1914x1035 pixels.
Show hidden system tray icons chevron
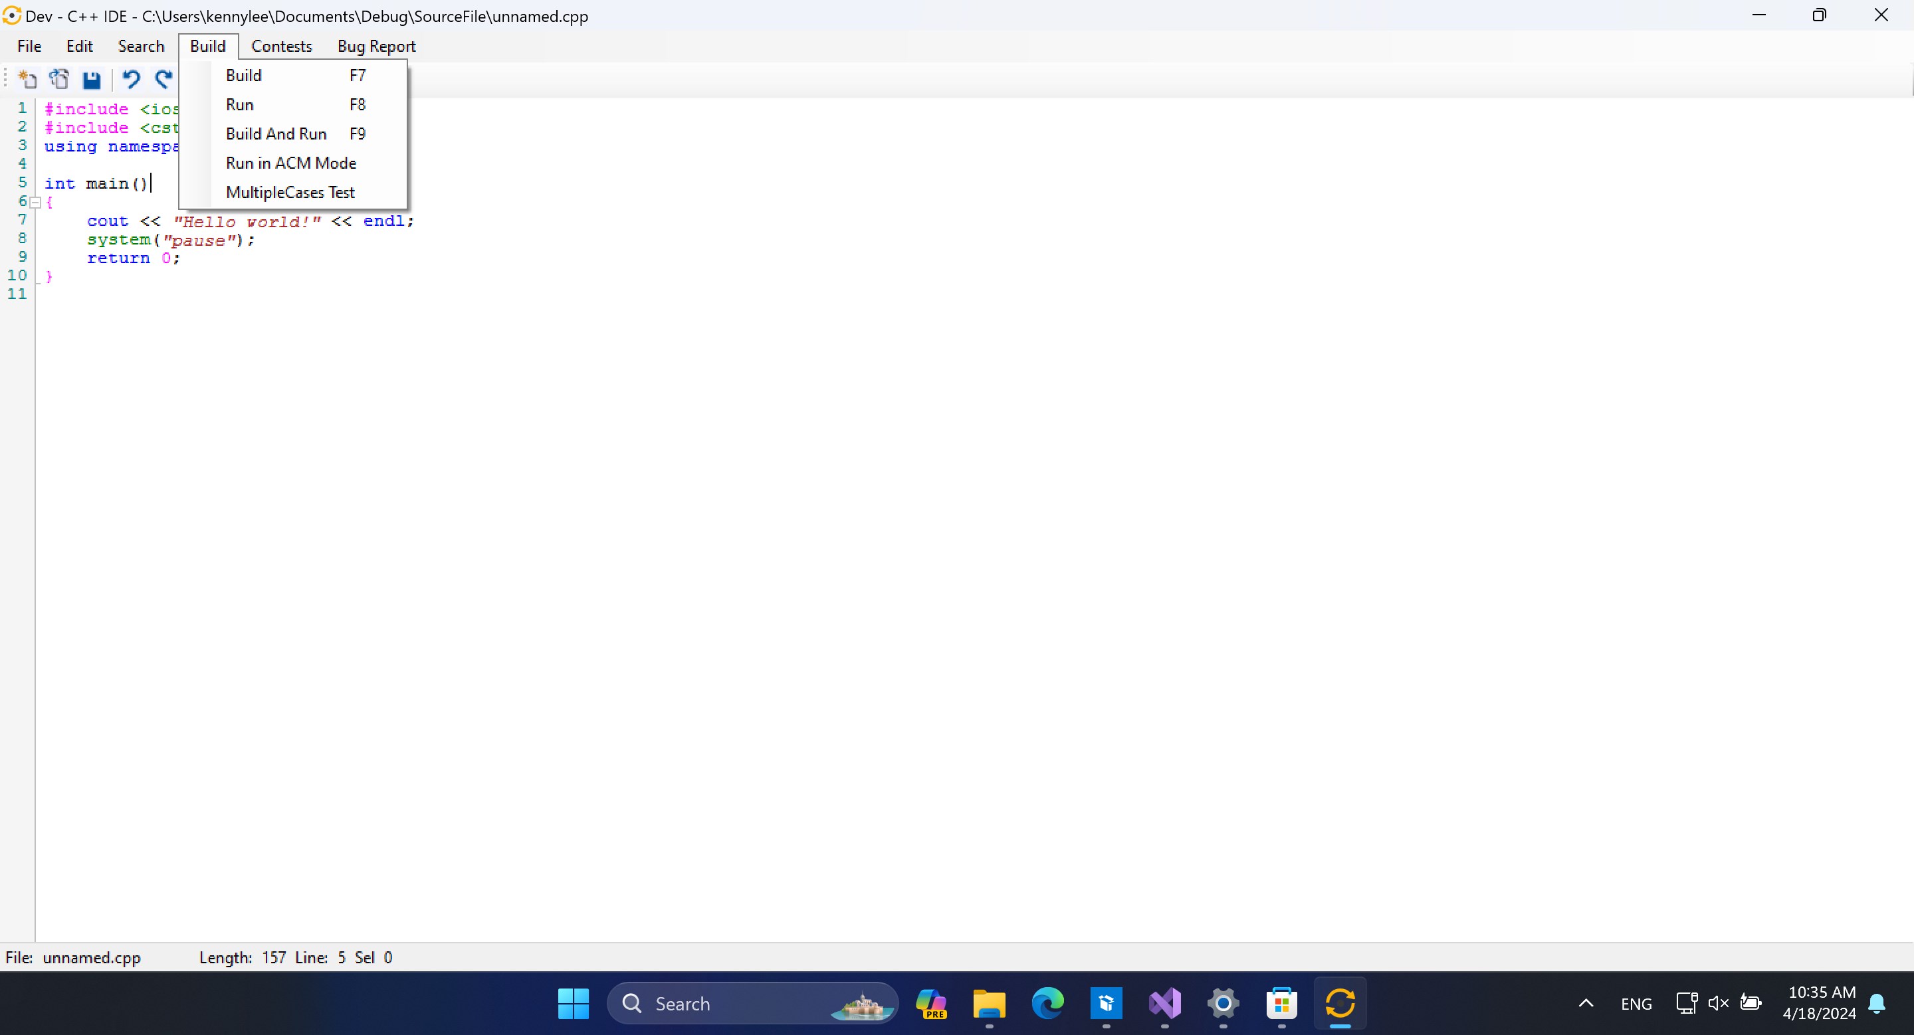[x=1586, y=1004]
